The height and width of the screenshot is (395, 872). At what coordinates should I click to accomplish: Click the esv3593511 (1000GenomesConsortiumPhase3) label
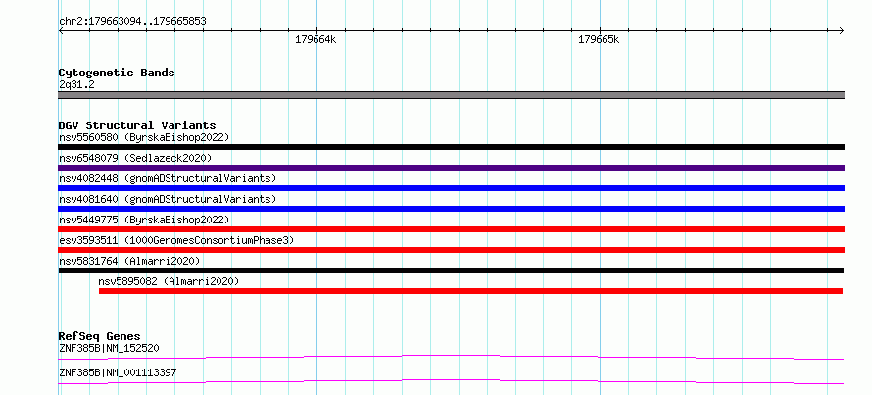[176, 240]
